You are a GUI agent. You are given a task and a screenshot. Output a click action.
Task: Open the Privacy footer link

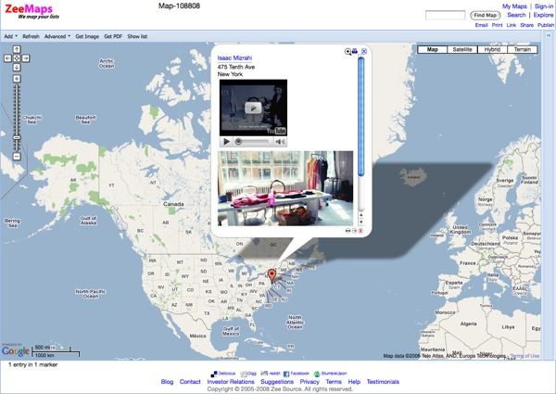[x=310, y=382]
